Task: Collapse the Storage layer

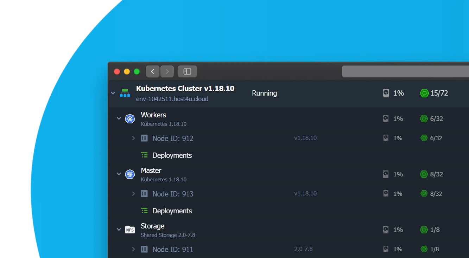Action: (119, 230)
